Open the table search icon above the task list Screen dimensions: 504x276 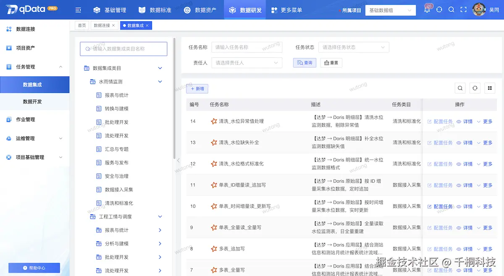[460, 88]
